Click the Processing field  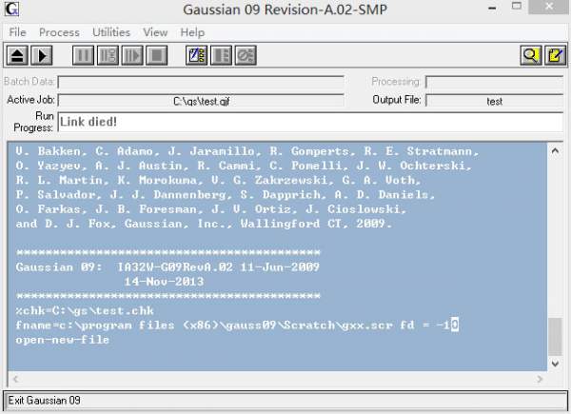495,82
